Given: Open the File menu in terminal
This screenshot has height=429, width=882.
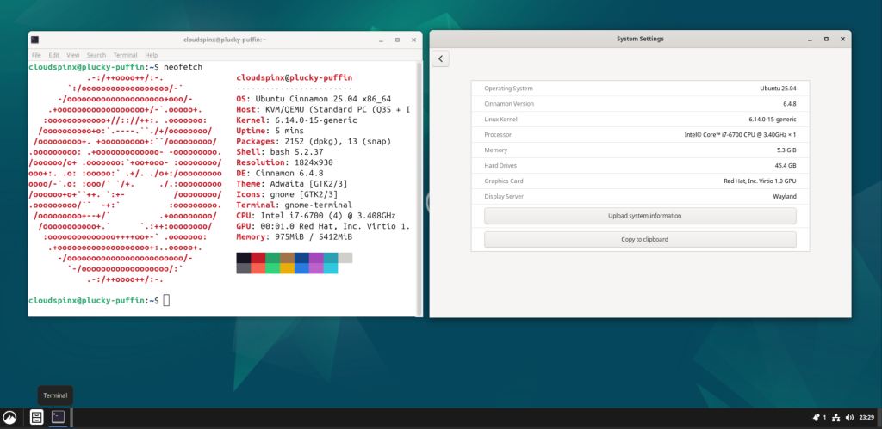Looking at the screenshot, I should coord(36,55).
